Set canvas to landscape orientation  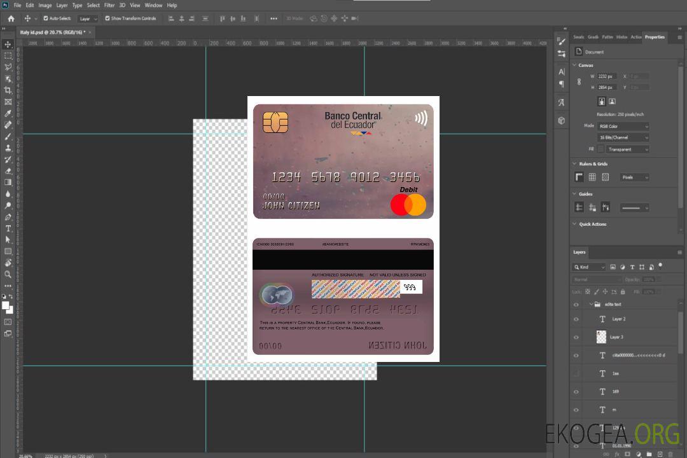point(612,102)
